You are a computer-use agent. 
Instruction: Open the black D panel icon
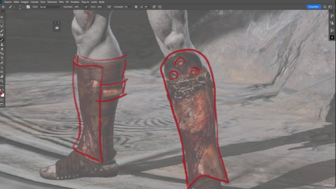[332, 37]
